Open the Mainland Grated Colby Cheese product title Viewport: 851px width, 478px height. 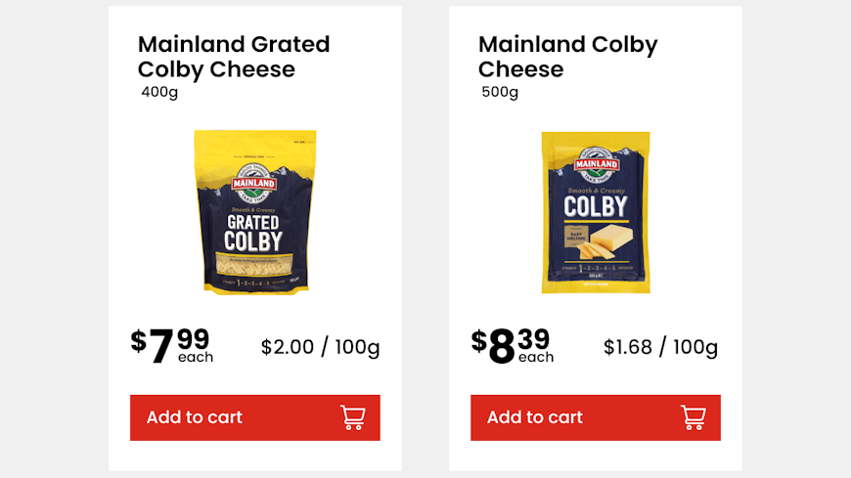(x=234, y=57)
